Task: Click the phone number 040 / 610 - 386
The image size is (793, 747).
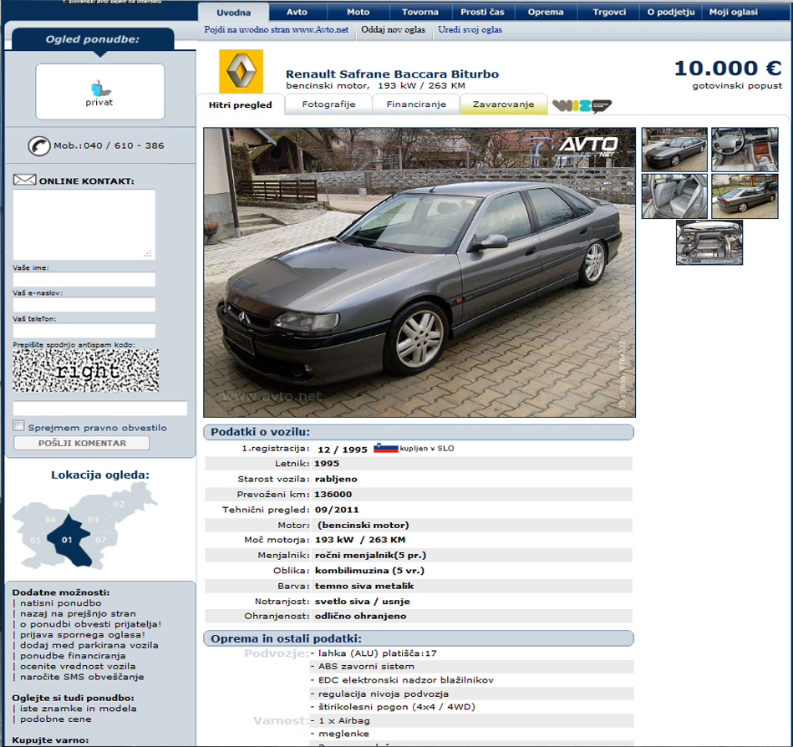Action: (124, 145)
